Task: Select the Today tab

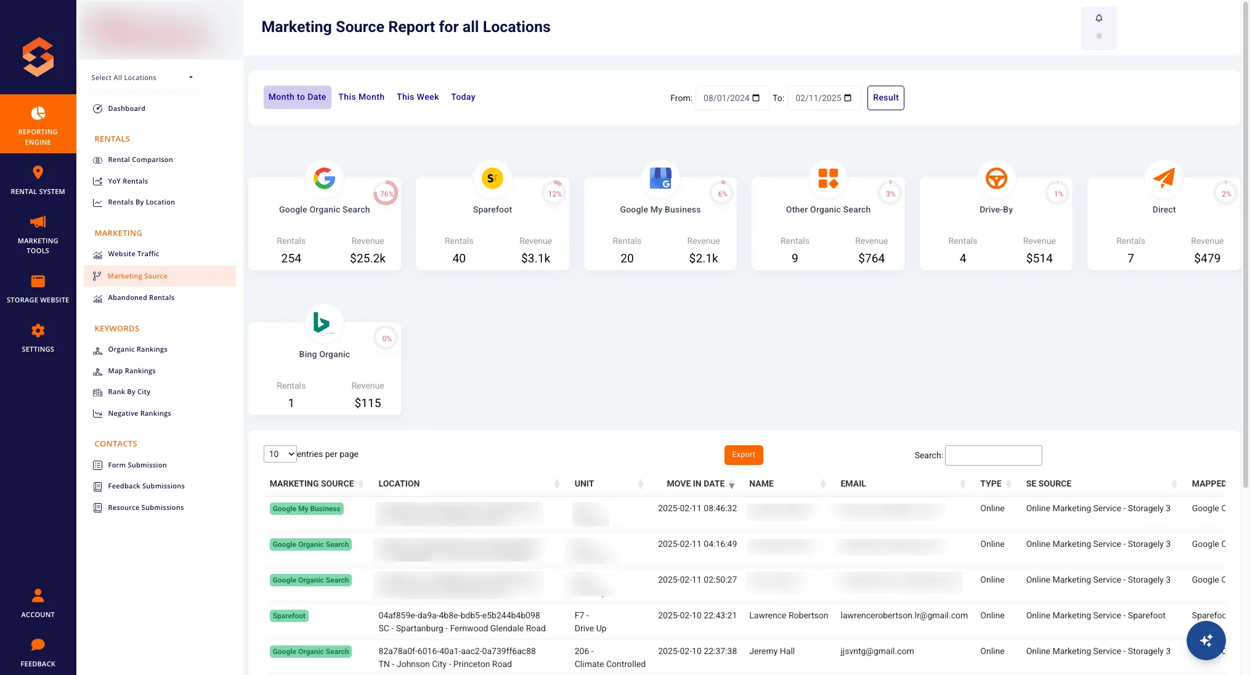Action: 463,97
